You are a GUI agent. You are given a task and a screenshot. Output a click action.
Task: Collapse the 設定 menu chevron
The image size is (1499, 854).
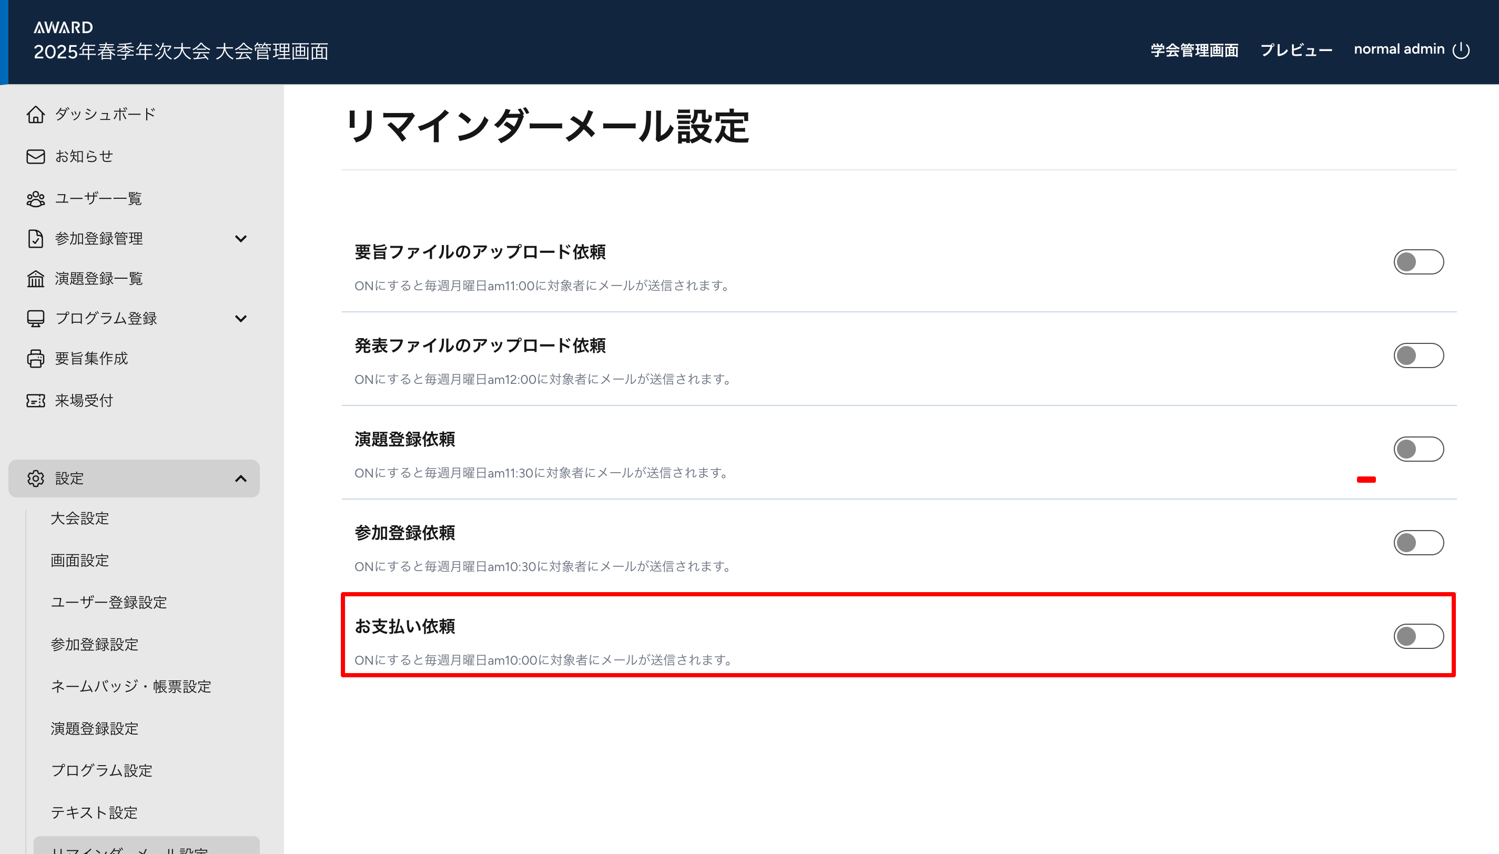[x=240, y=479]
